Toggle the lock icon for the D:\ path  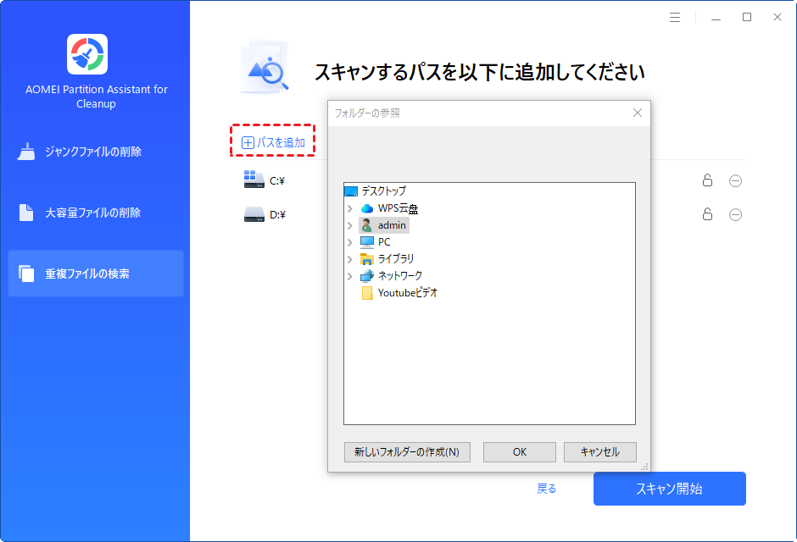click(707, 214)
